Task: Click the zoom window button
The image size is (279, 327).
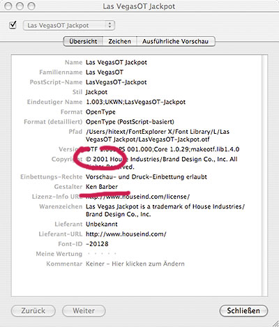Action: click(31, 6)
